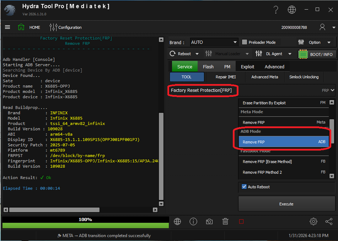This screenshot has width=338, height=241.
Task: Switch to the PM tab
Action: [227, 67]
